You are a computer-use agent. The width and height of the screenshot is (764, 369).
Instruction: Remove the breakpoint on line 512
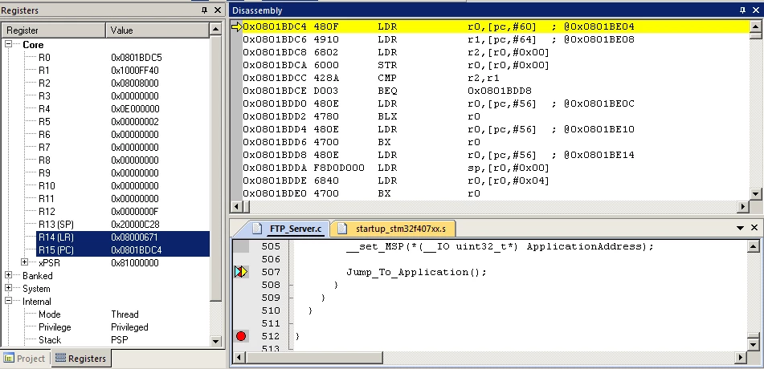click(241, 336)
